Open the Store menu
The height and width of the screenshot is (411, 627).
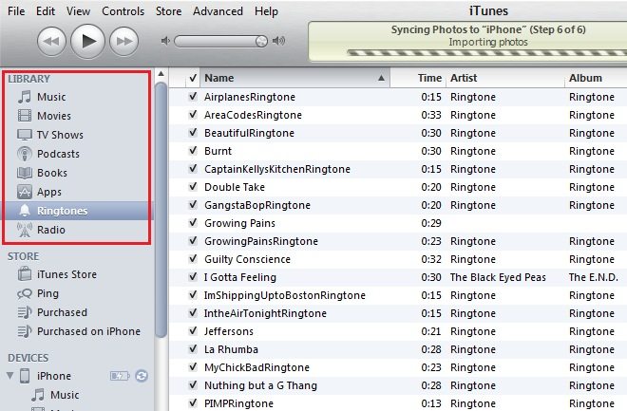[168, 11]
